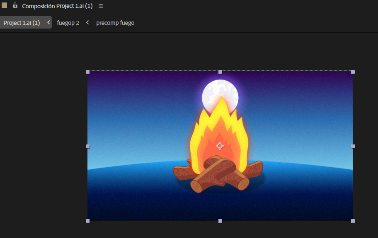Click the top-left layer transform handle

coord(88,72)
